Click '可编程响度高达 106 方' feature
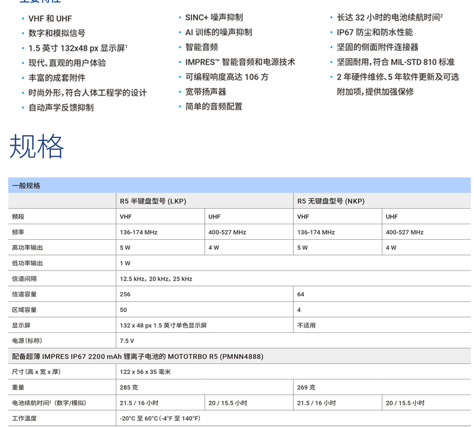Viewport: 474px width, 427px height. tap(227, 77)
